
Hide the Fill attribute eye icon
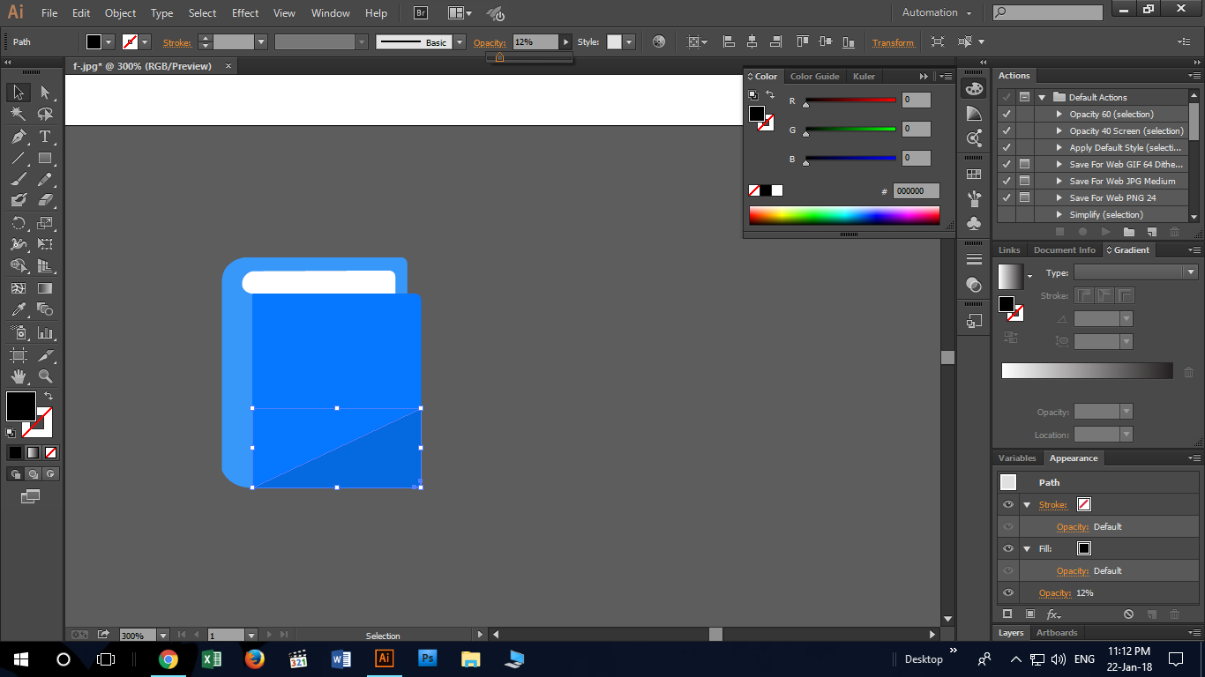click(1008, 548)
